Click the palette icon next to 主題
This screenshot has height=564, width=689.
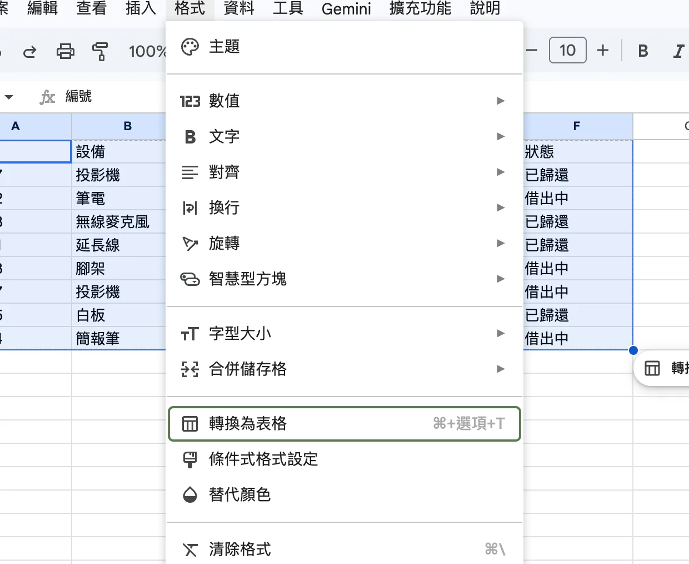[x=190, y=47]
